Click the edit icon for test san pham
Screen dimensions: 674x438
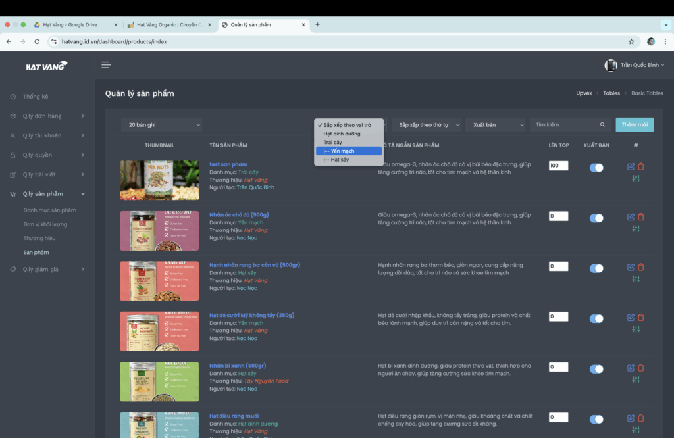[x=631, y=166]
